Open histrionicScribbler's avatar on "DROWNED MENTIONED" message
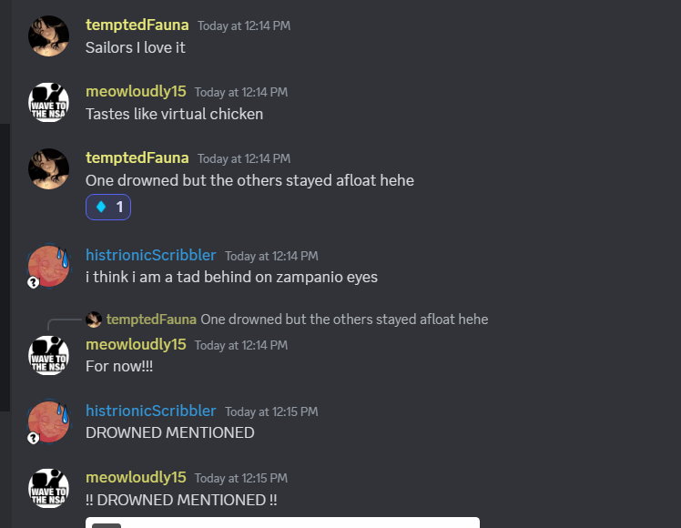This screenshot has width=681, height=528. pyautogui.click(x=48, y=422)
